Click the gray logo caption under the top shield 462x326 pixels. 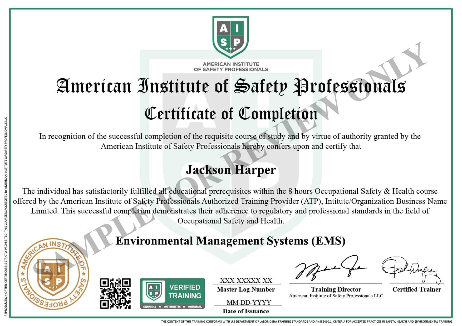(x=231, y=67)
